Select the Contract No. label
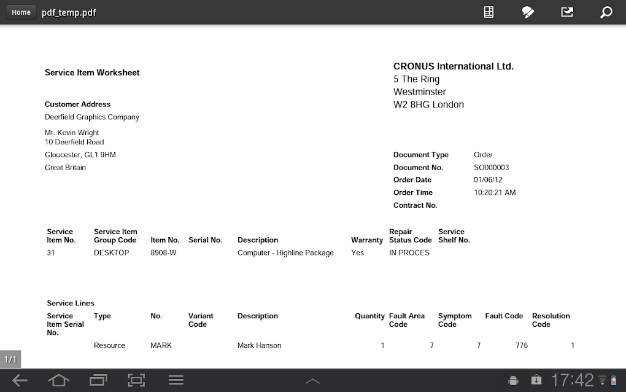Screen dimensions: 626x392 tap(415, 205)
